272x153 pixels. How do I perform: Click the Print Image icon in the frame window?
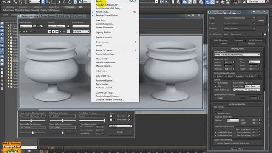pos(31,31)
